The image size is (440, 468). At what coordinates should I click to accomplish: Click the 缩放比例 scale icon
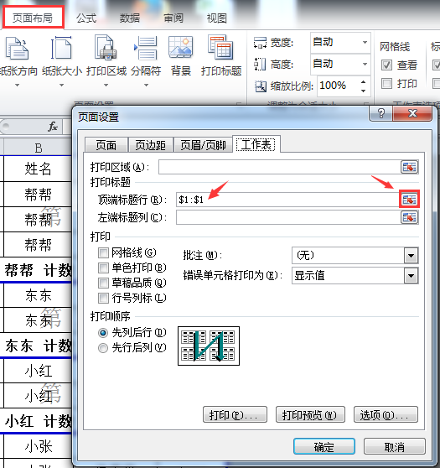pyautogui.click(x=261, y=86)
